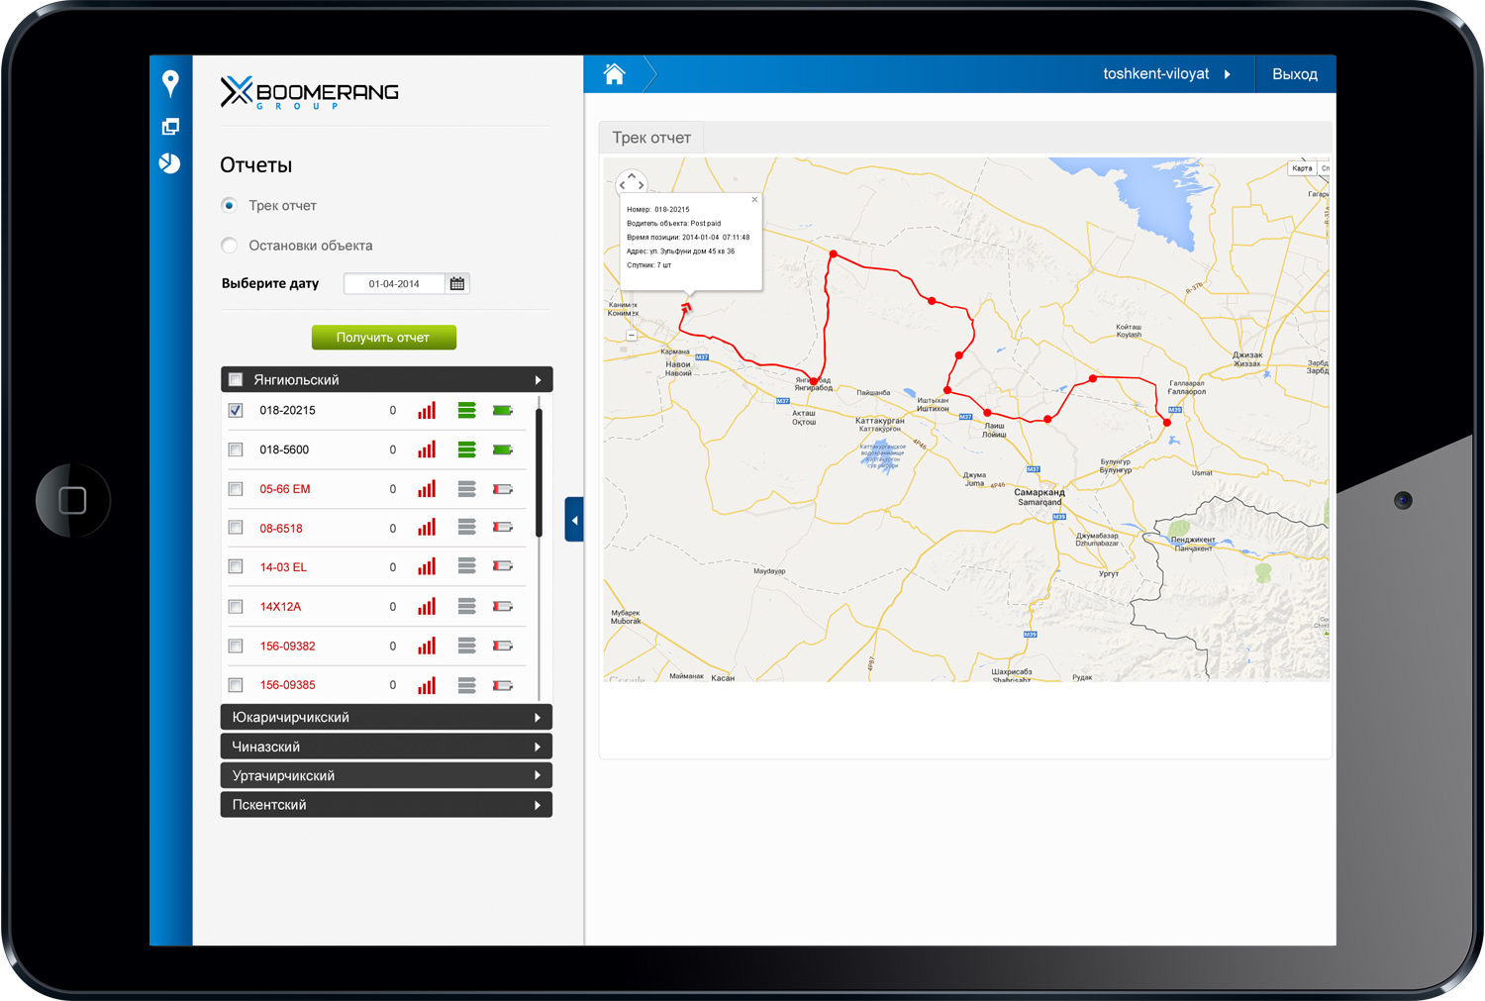
Task: Click the pie chart icon in sidebar
Action: 170,163
